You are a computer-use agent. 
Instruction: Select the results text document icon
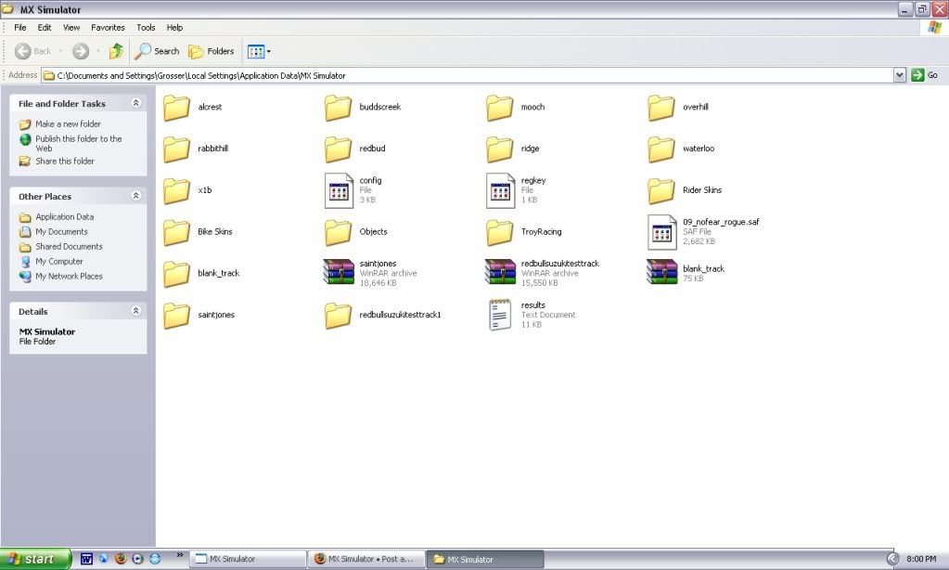pyautogui.click(x=500, y=315)
